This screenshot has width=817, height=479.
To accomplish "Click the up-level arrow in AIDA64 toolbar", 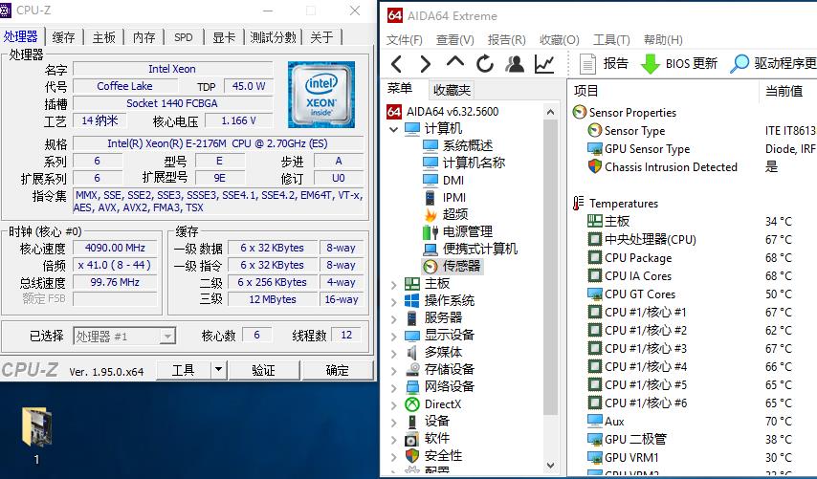I will (454, 62).
